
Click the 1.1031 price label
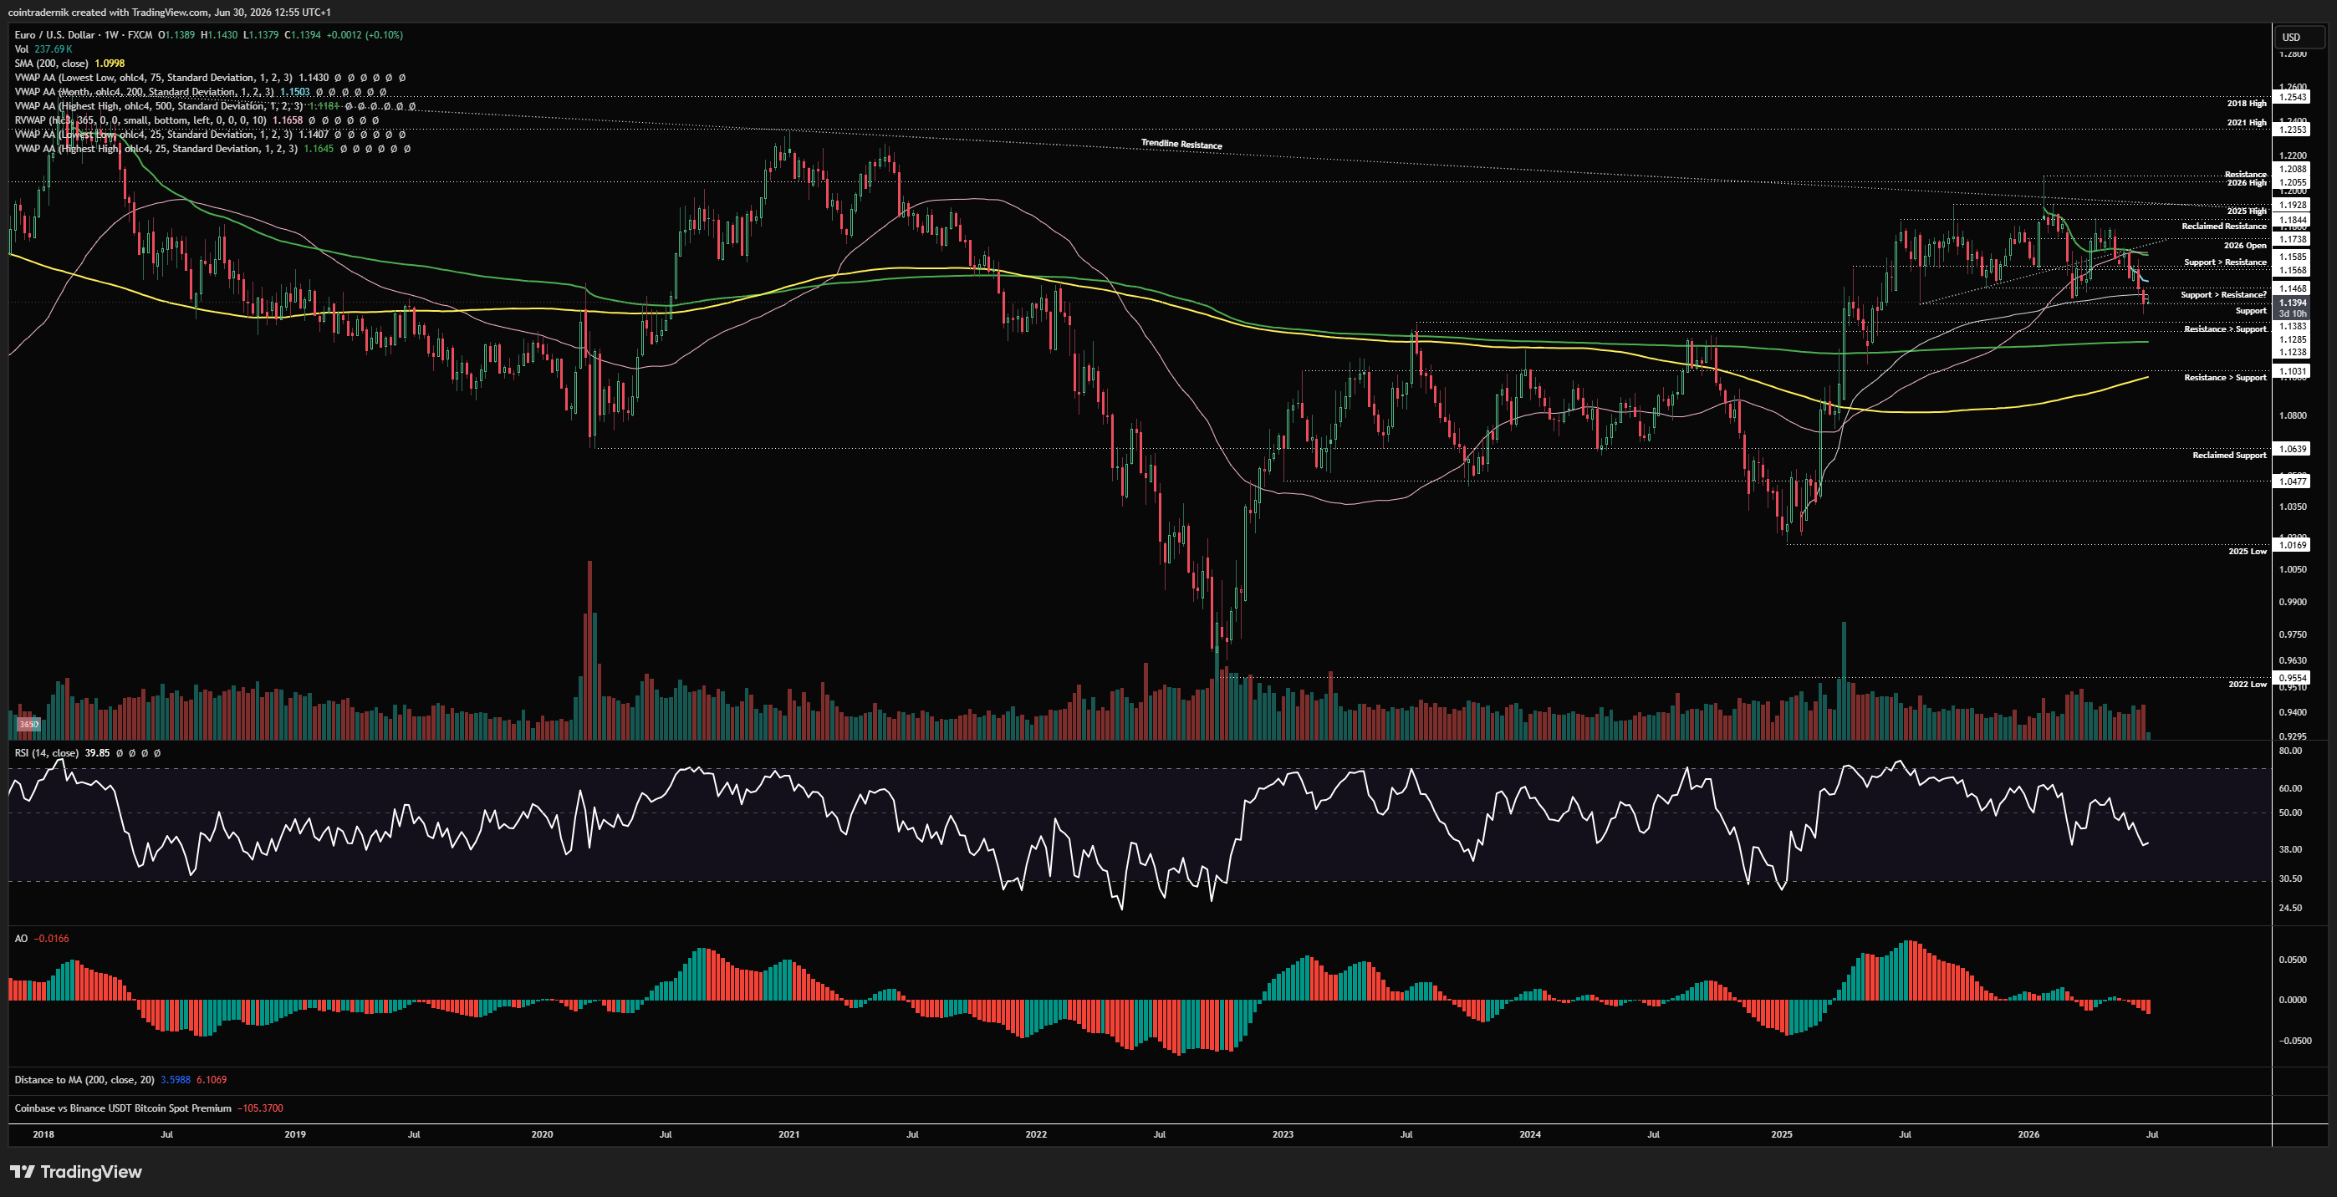coord(2293,371)
